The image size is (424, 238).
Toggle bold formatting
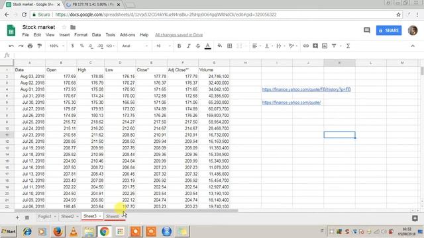pyautogui.click(x=179, y=46)
